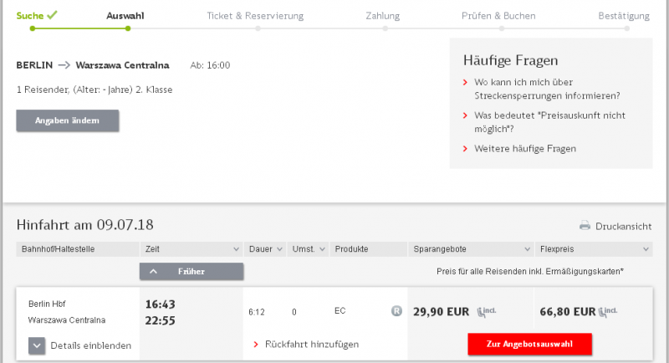Show earlier connections with Früher button

(192, 271)
